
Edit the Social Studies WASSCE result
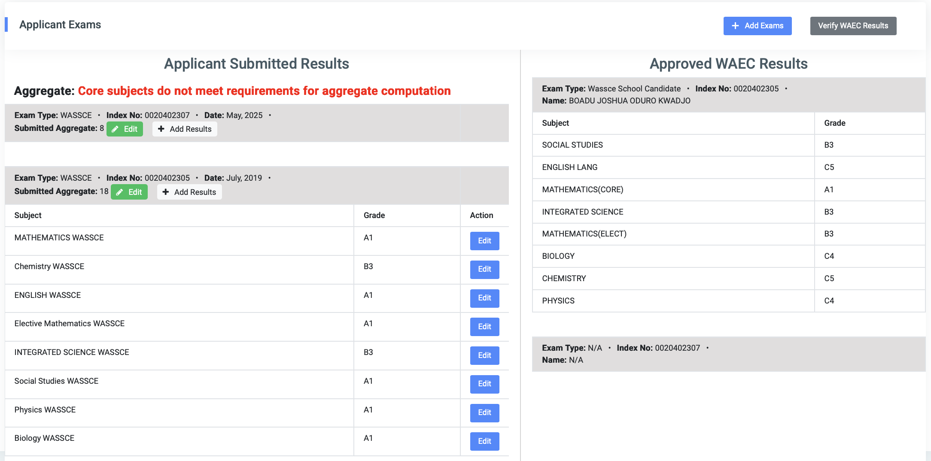coord(484,384)
